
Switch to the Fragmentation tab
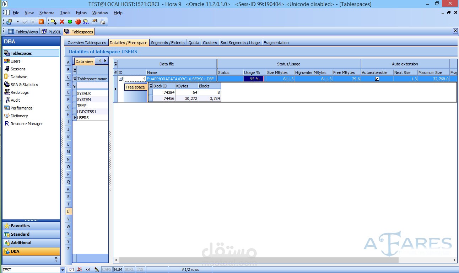276,43
